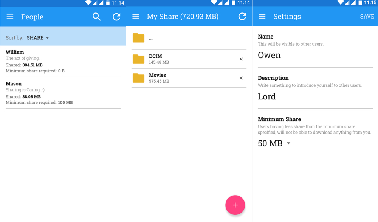Tap the search icon on People screen
The image size is (378, 222).
pos(97,17)
